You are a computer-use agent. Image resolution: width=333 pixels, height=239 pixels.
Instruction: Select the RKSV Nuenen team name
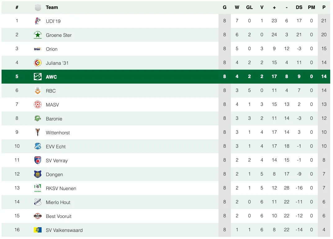pyautogui.click(x=61, y=188)
